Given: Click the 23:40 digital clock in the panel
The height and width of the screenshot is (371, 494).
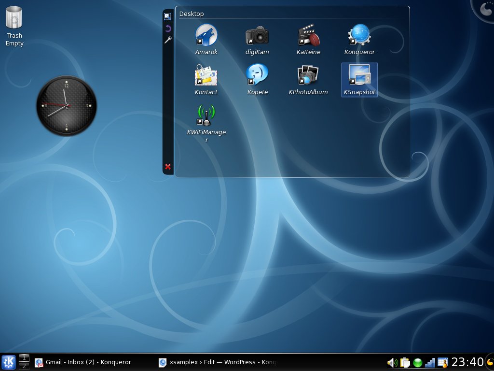Looking at the screenshot, I should tap(467, 362).
